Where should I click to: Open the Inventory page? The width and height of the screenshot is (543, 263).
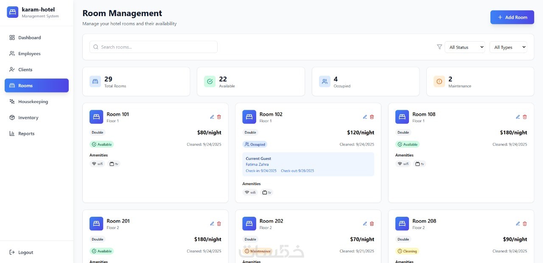click(x=28, y=118)
